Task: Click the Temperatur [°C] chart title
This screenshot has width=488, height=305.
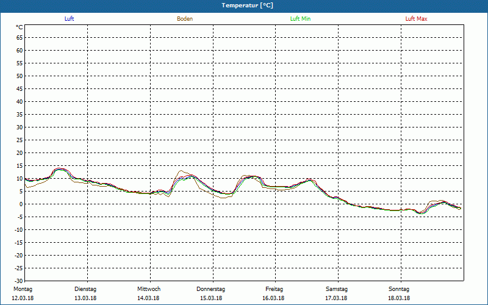Action: click(248, 5)
